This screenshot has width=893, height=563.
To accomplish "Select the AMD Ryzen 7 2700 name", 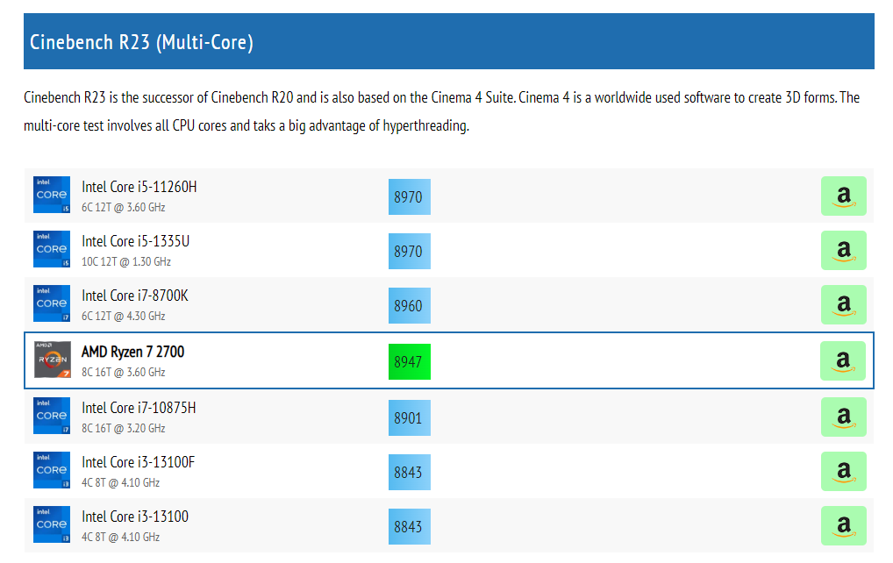I will (132, 352).
